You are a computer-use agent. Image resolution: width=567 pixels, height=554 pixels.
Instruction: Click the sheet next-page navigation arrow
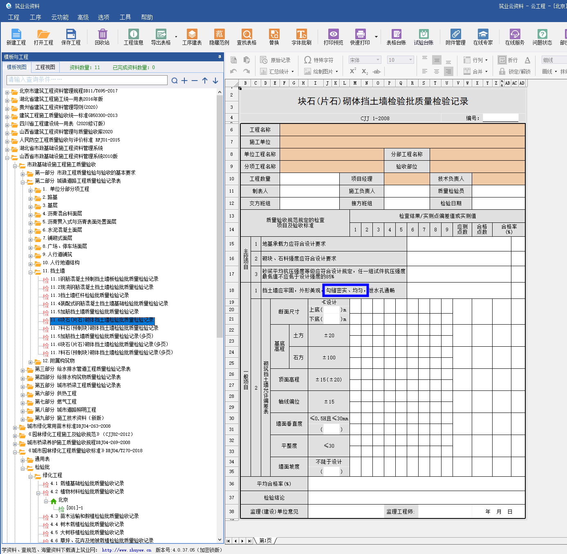(x=242, y=541)
